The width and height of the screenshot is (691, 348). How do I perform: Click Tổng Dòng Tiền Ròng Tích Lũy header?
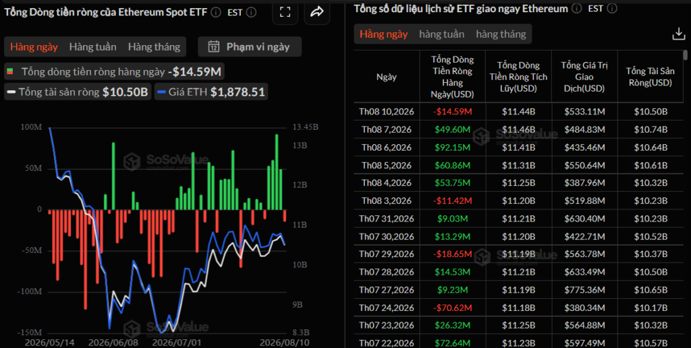point(518,77)
